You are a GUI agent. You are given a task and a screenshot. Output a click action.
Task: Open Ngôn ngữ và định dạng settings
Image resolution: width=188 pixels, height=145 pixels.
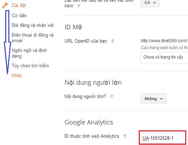[29, 53]
